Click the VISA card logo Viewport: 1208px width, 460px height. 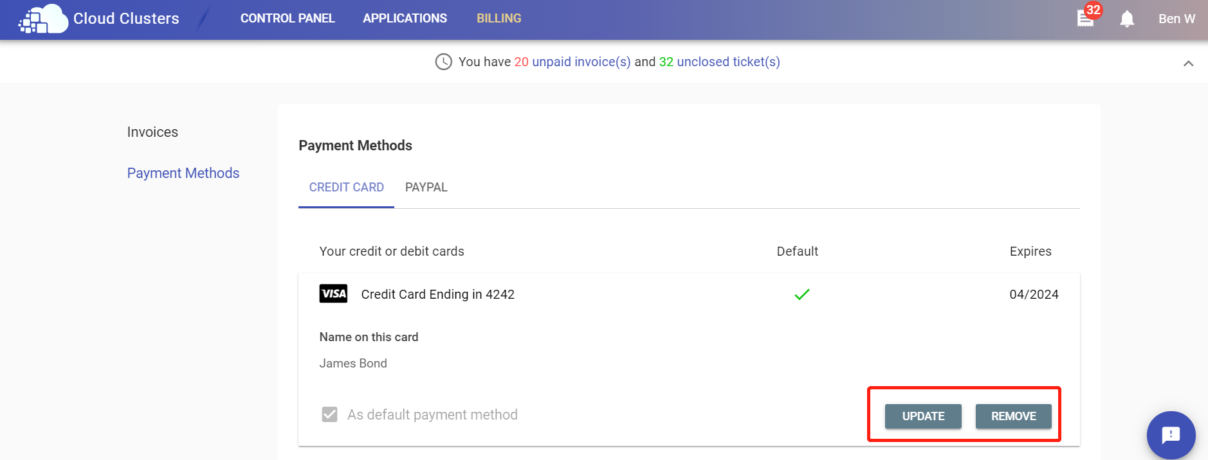pyautogui.click(x=333, y=294)
